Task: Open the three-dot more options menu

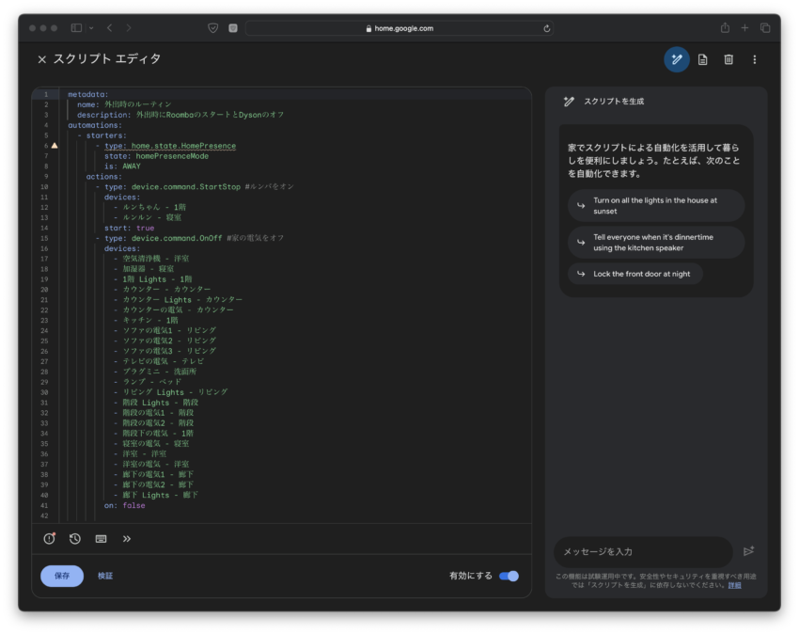Action: (754, 59)
